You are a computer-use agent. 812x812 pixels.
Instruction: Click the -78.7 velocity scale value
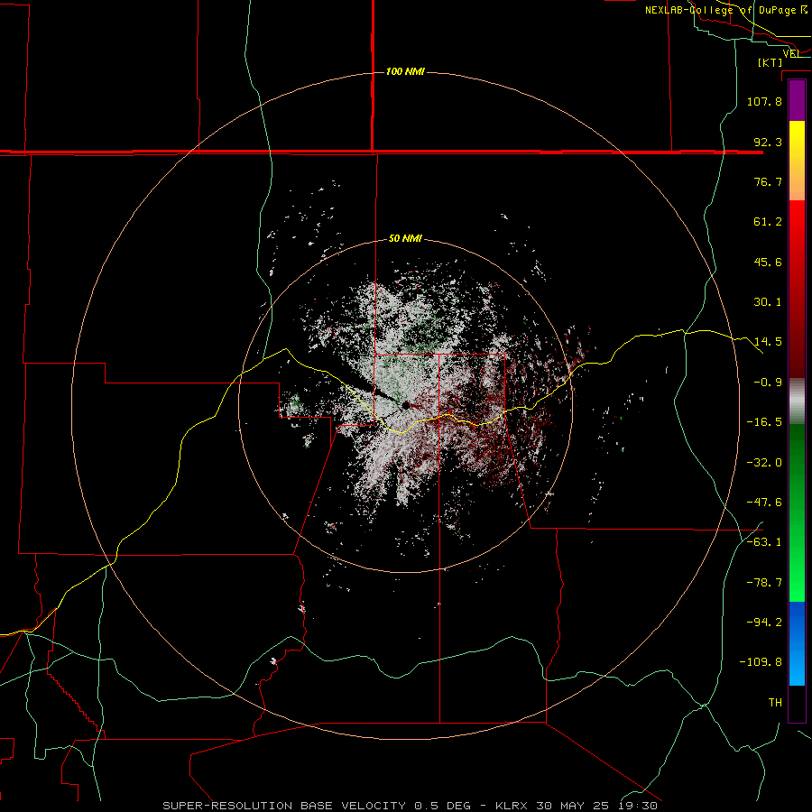coord(764,583)
